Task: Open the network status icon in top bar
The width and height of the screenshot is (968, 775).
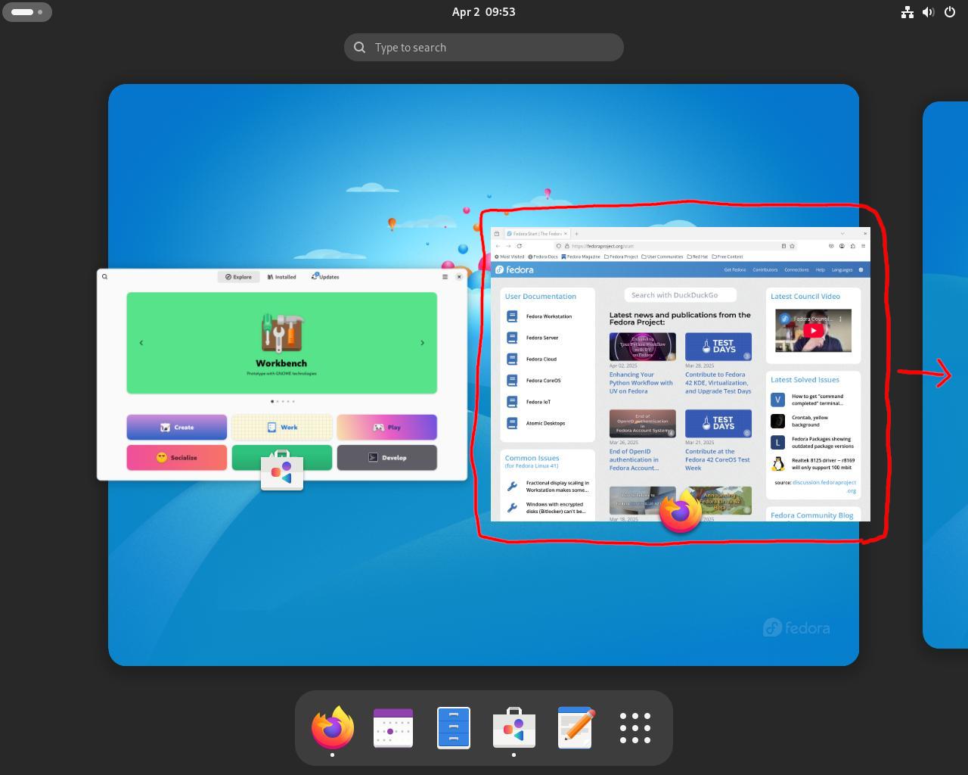Action: (x=907, y=12)
